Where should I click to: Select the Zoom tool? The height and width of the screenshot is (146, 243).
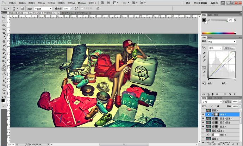[4, 93]
